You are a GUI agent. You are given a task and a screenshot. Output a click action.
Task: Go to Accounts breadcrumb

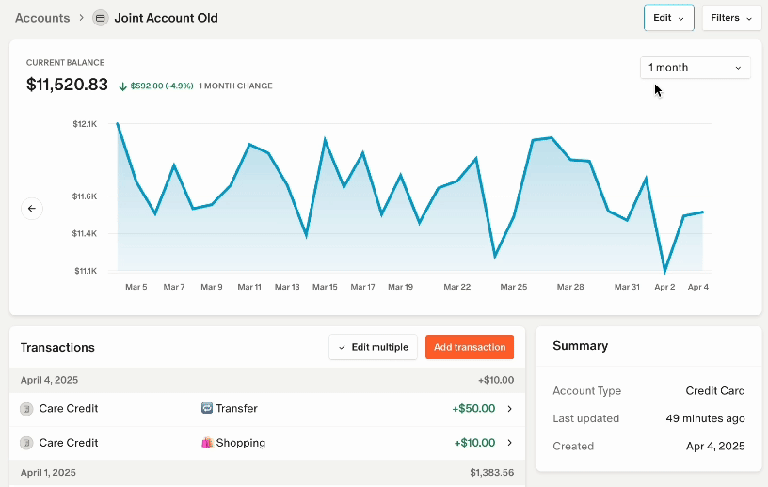[x=42, y=18]
